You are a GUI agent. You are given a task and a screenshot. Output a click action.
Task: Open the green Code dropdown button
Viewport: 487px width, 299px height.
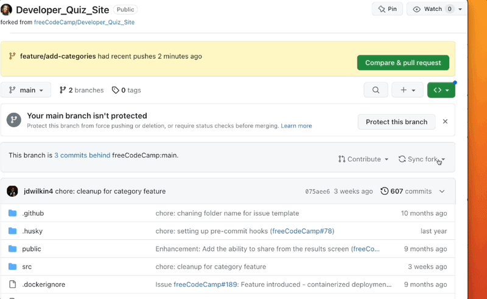click(x=441, y=90)
